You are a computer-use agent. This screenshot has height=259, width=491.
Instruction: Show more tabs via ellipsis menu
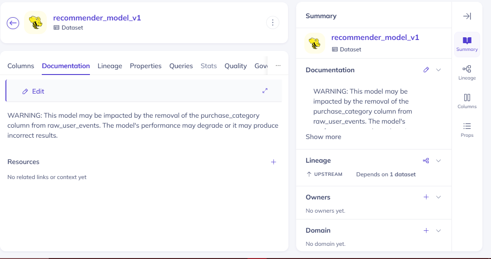[278, 65]
